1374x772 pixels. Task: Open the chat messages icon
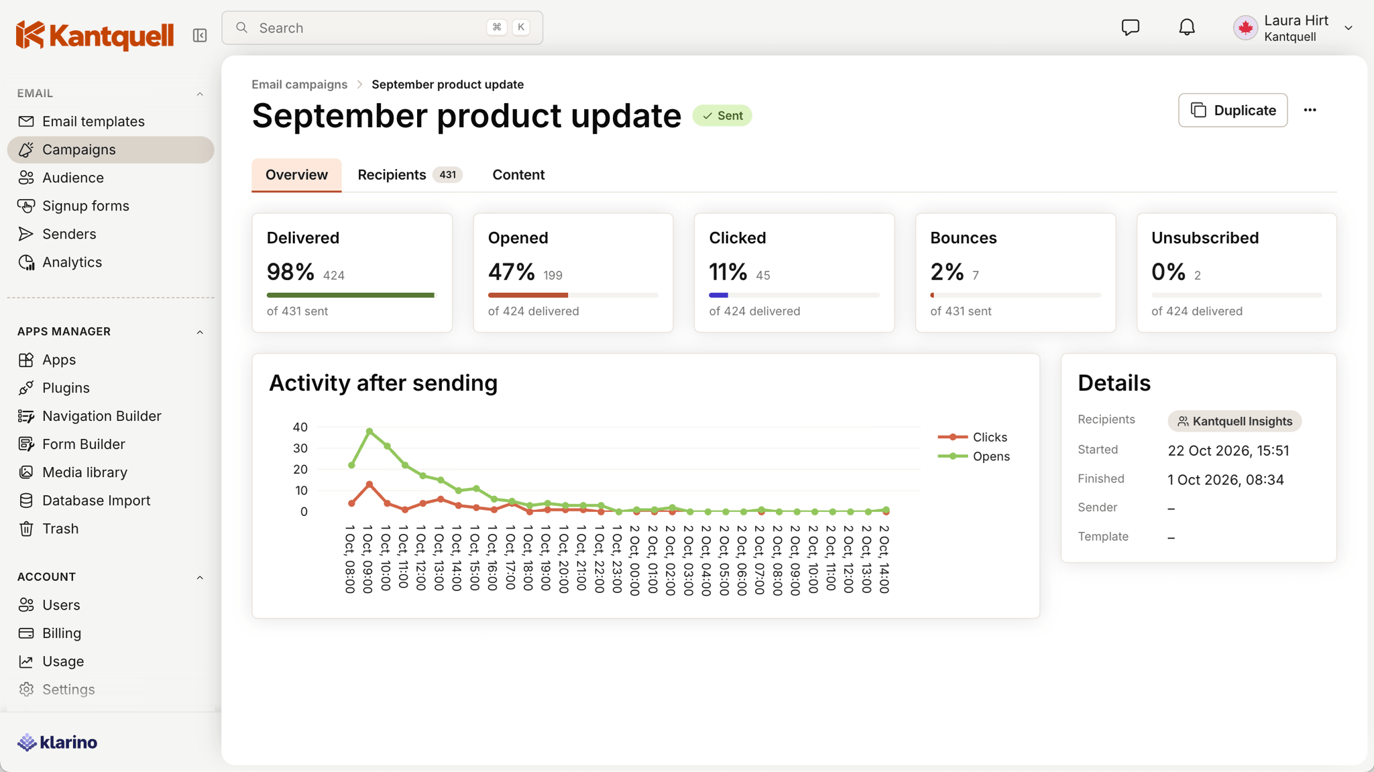[x=1131, y=27]
